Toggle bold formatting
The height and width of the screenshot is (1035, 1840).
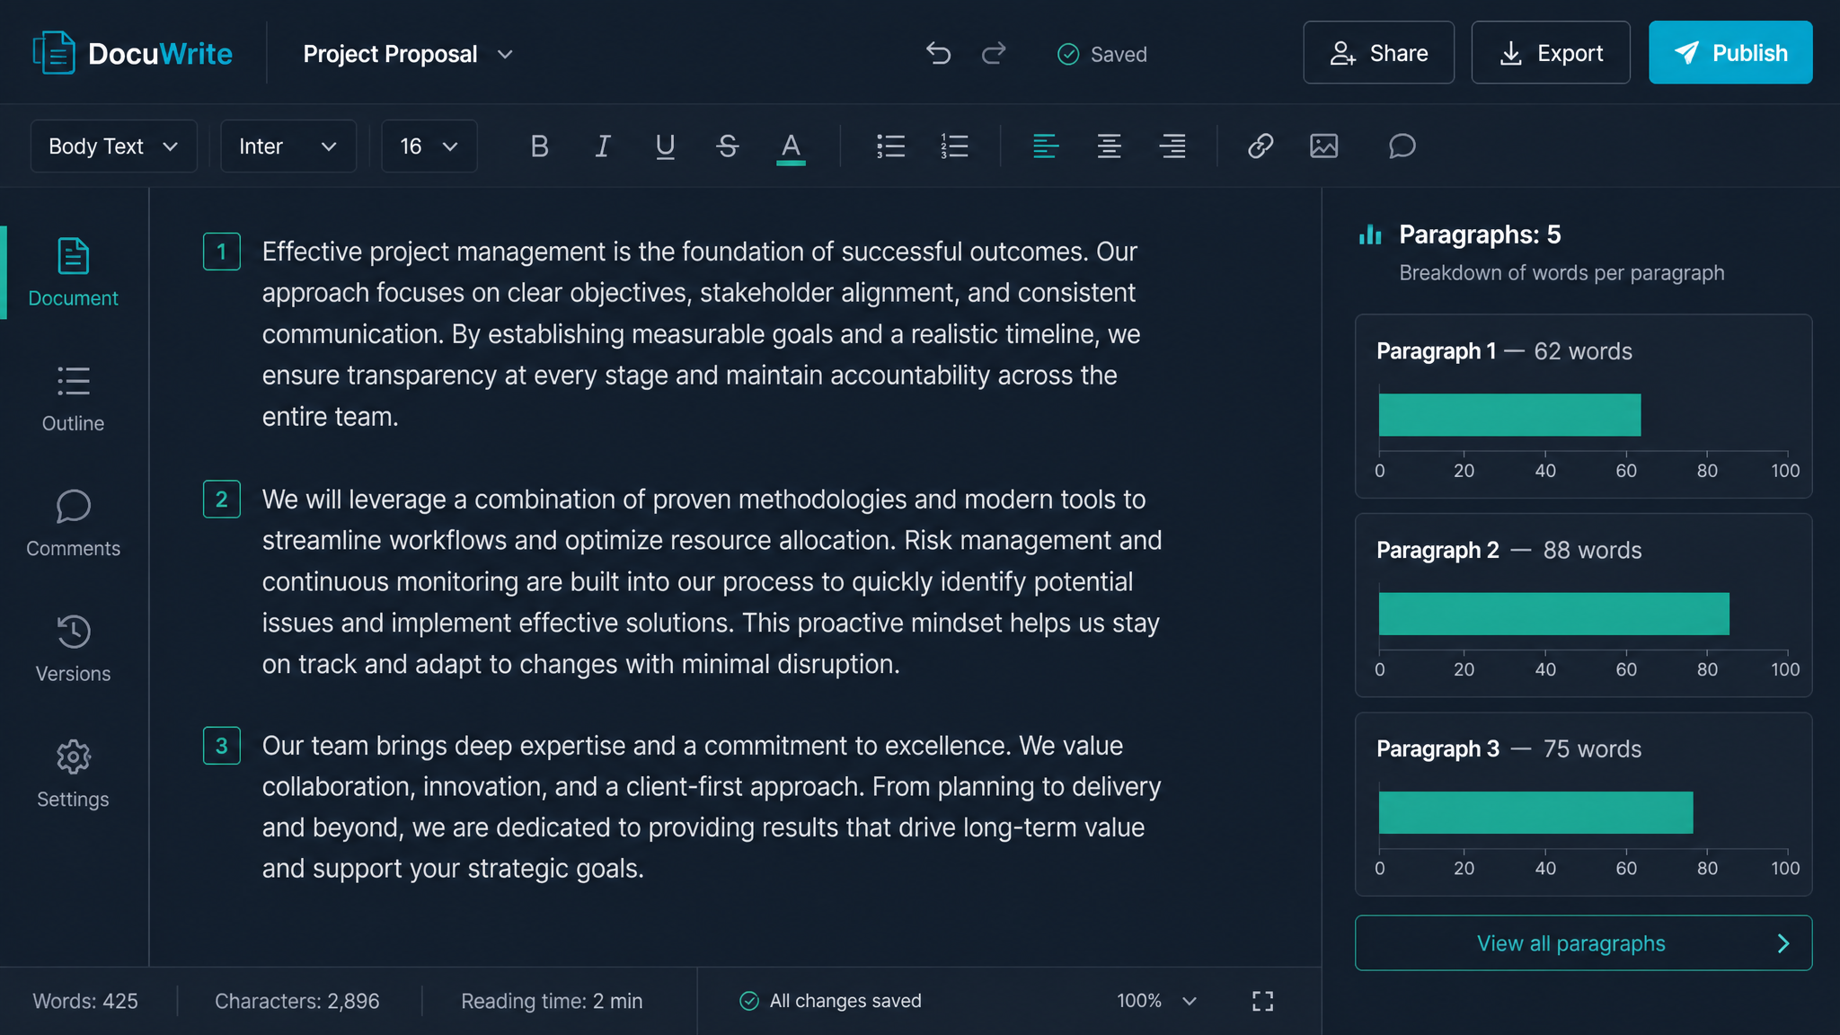pyautogui.click(x=539, y=146)
